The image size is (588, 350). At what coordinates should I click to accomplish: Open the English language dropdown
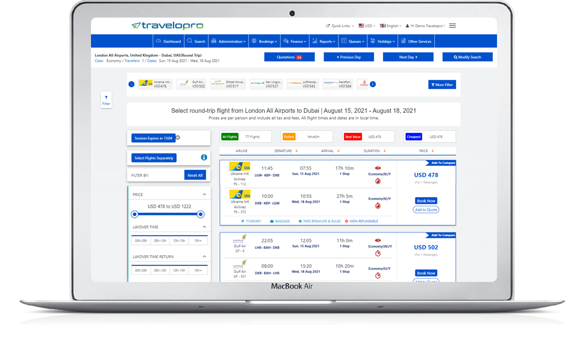[x=391, y=26]
